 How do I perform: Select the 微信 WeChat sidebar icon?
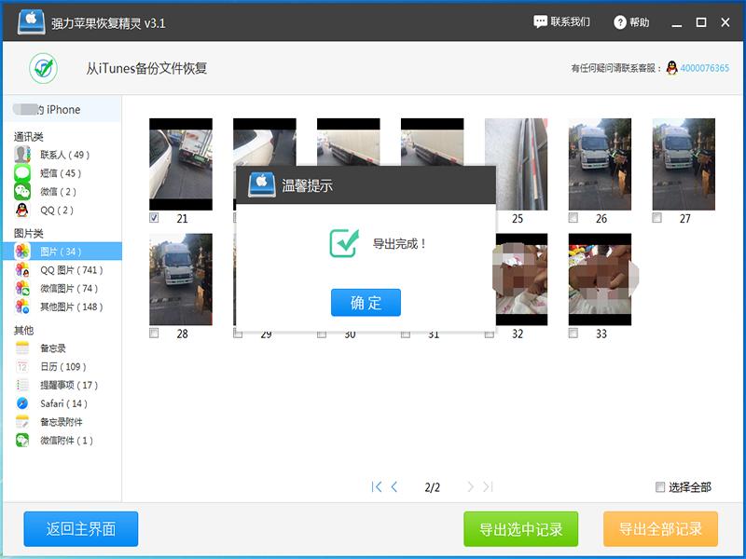click(21, 192)
